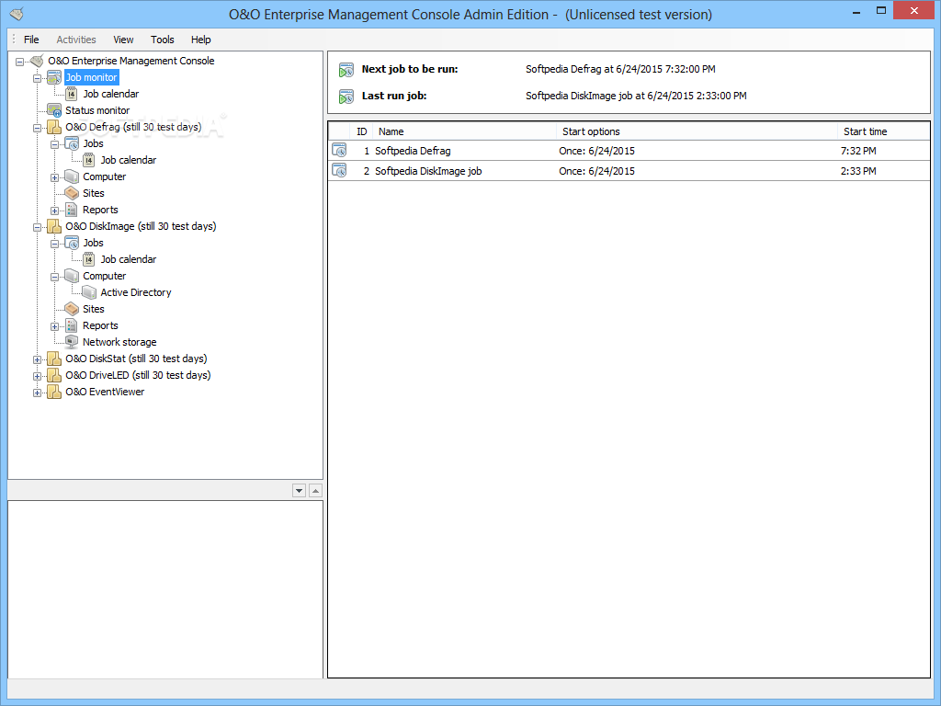941x706 pixels.
Task: Click the Reports icon under O&O Defrag
Action: (72, 210)
